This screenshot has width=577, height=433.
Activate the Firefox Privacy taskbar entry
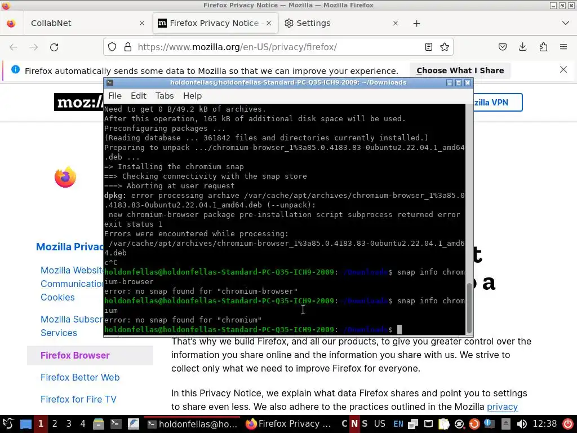click(x=288, y=424)
